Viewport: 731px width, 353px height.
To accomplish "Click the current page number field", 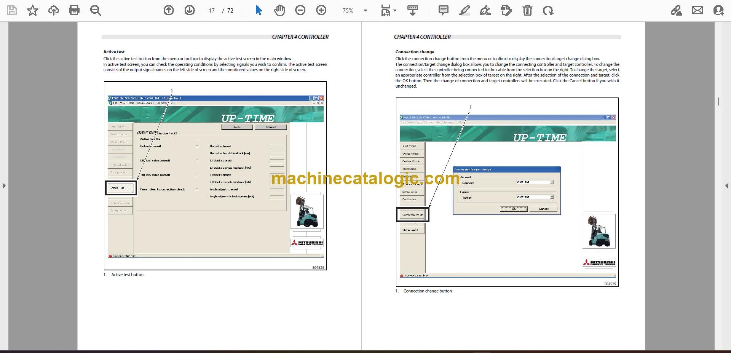I will pos(212,11).
